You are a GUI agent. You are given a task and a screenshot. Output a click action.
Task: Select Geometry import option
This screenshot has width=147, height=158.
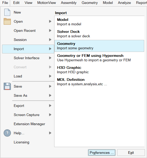click(x=99, y=46)
